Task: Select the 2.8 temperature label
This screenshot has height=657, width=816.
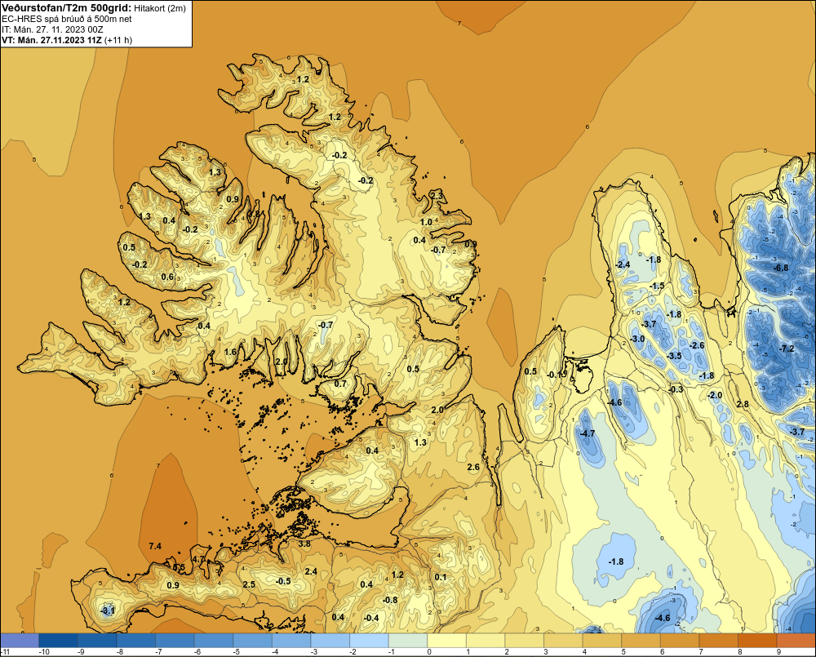Action: (743, 404)
